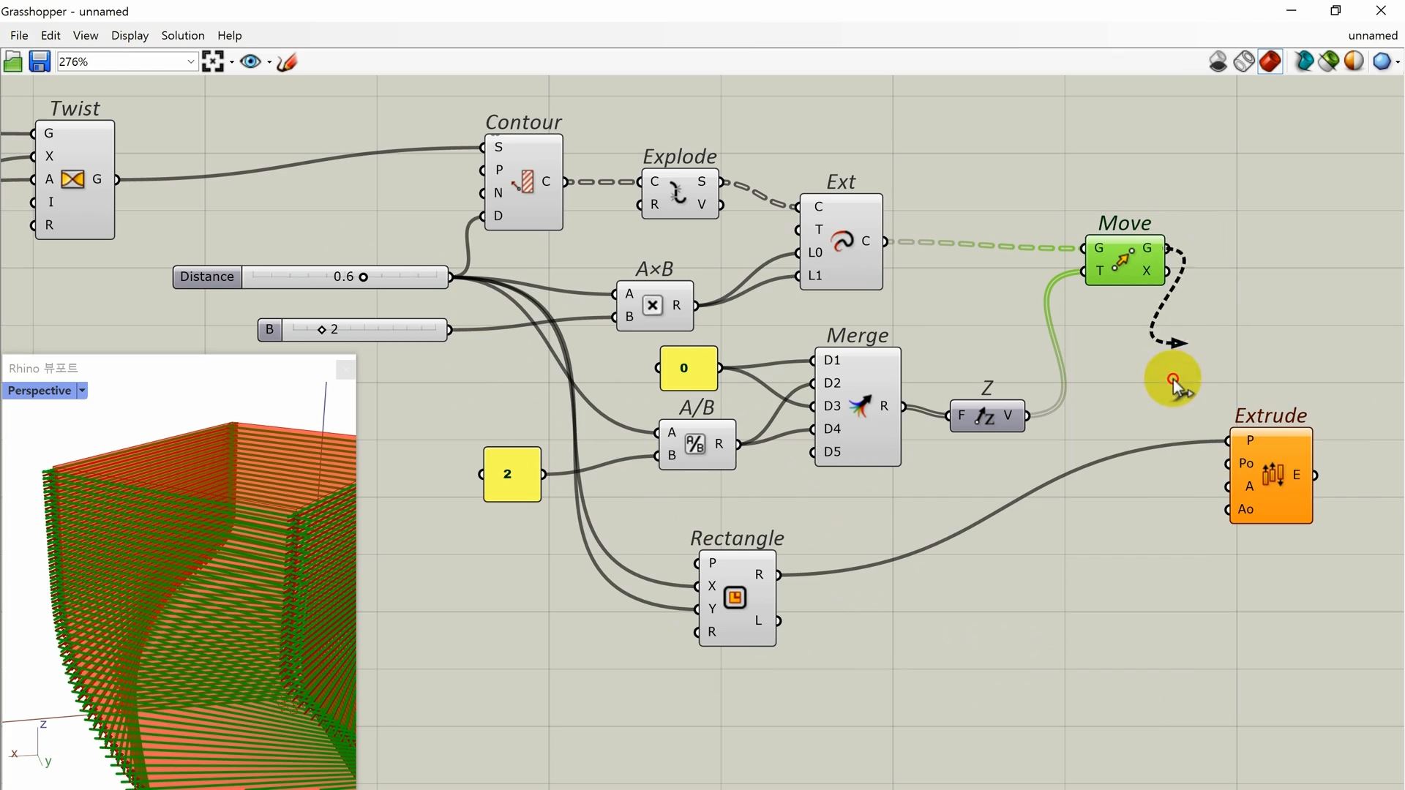The width and height of the screenshot is (1405, 790).
Task: Click the B slider grip at value 2
Action: [321, 330]
